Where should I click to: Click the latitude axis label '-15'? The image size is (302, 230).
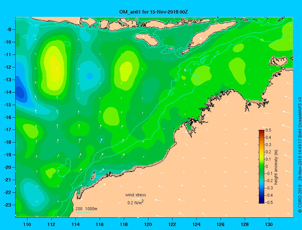[x=8, y=105]
